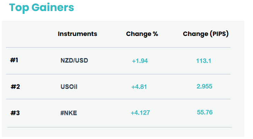This screenshot has height=139, width=253.
Task: Click the PIPS text in the header
Action: coord(219,34)
